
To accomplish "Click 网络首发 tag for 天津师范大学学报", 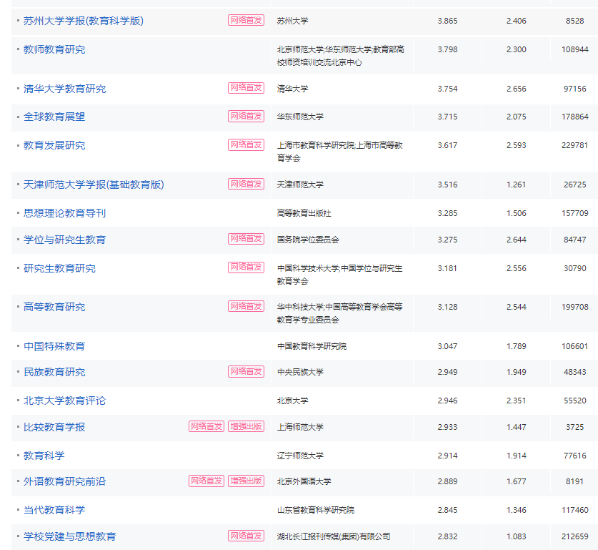I will pyautogui.click(x=246, y=184).
